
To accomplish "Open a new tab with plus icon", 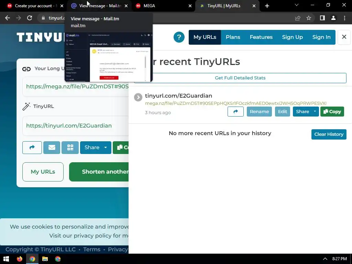I will pyautogui.click(x=267, y=6).
